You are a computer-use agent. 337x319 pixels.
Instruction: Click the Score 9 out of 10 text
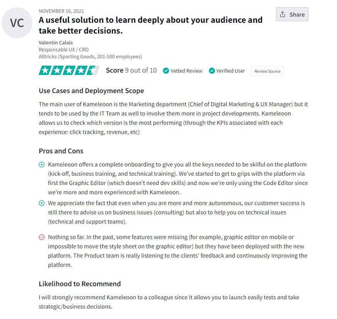point(131,70)
